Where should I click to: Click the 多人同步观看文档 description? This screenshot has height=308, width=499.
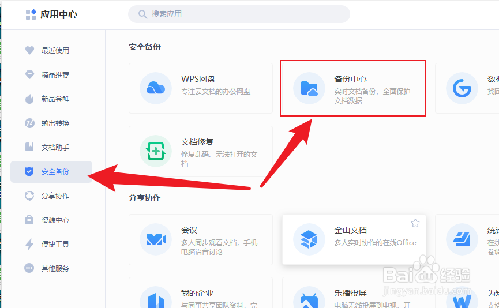(219, 247)
